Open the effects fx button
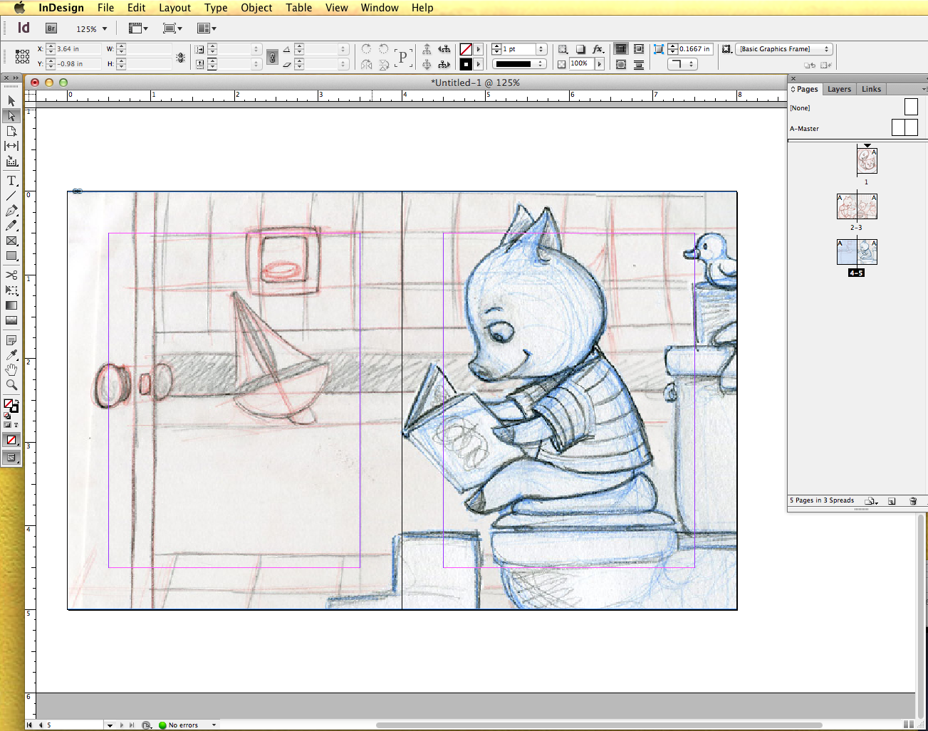The image size is (928, 731). (598, 49)
